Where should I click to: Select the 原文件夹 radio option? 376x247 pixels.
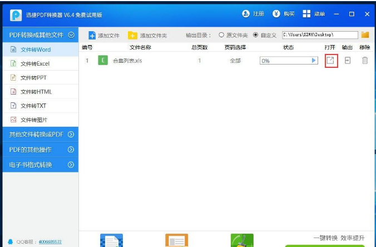click(x=221, y=35)
